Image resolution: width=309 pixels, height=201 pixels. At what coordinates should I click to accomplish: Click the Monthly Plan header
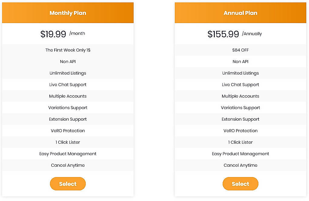[68, 13]
